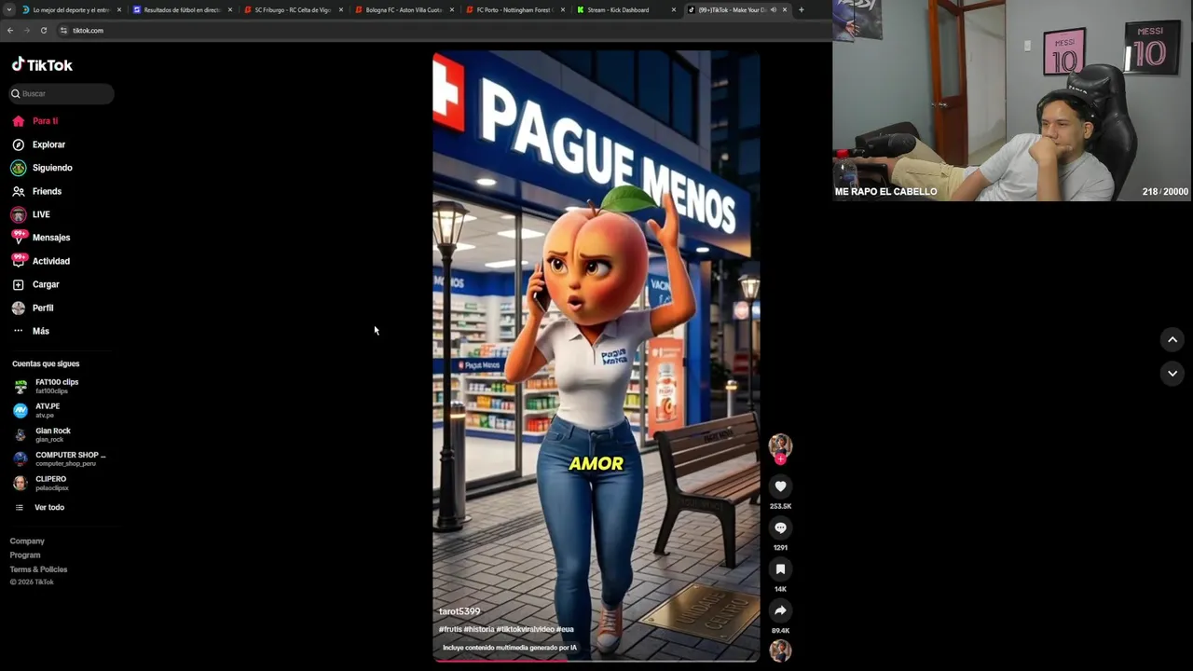
Task: Click the LIVE camera icon
Action: coord(18,214)
